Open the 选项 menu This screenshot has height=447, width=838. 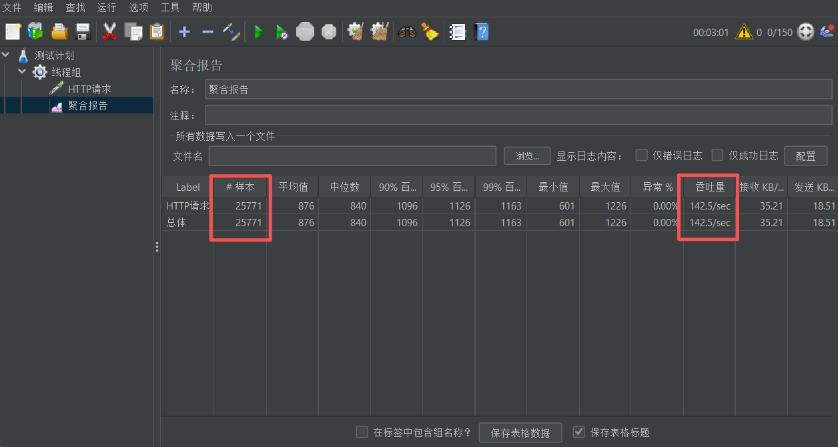coord(138,7)
